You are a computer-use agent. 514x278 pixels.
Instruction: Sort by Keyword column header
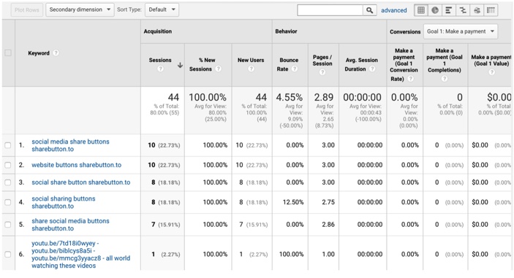39,53
